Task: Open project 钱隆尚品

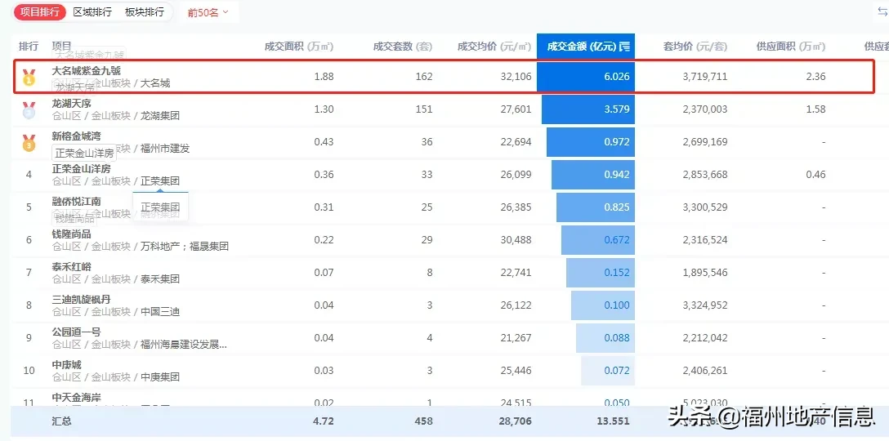Action: pyautogui.click(x=71, y=234)
